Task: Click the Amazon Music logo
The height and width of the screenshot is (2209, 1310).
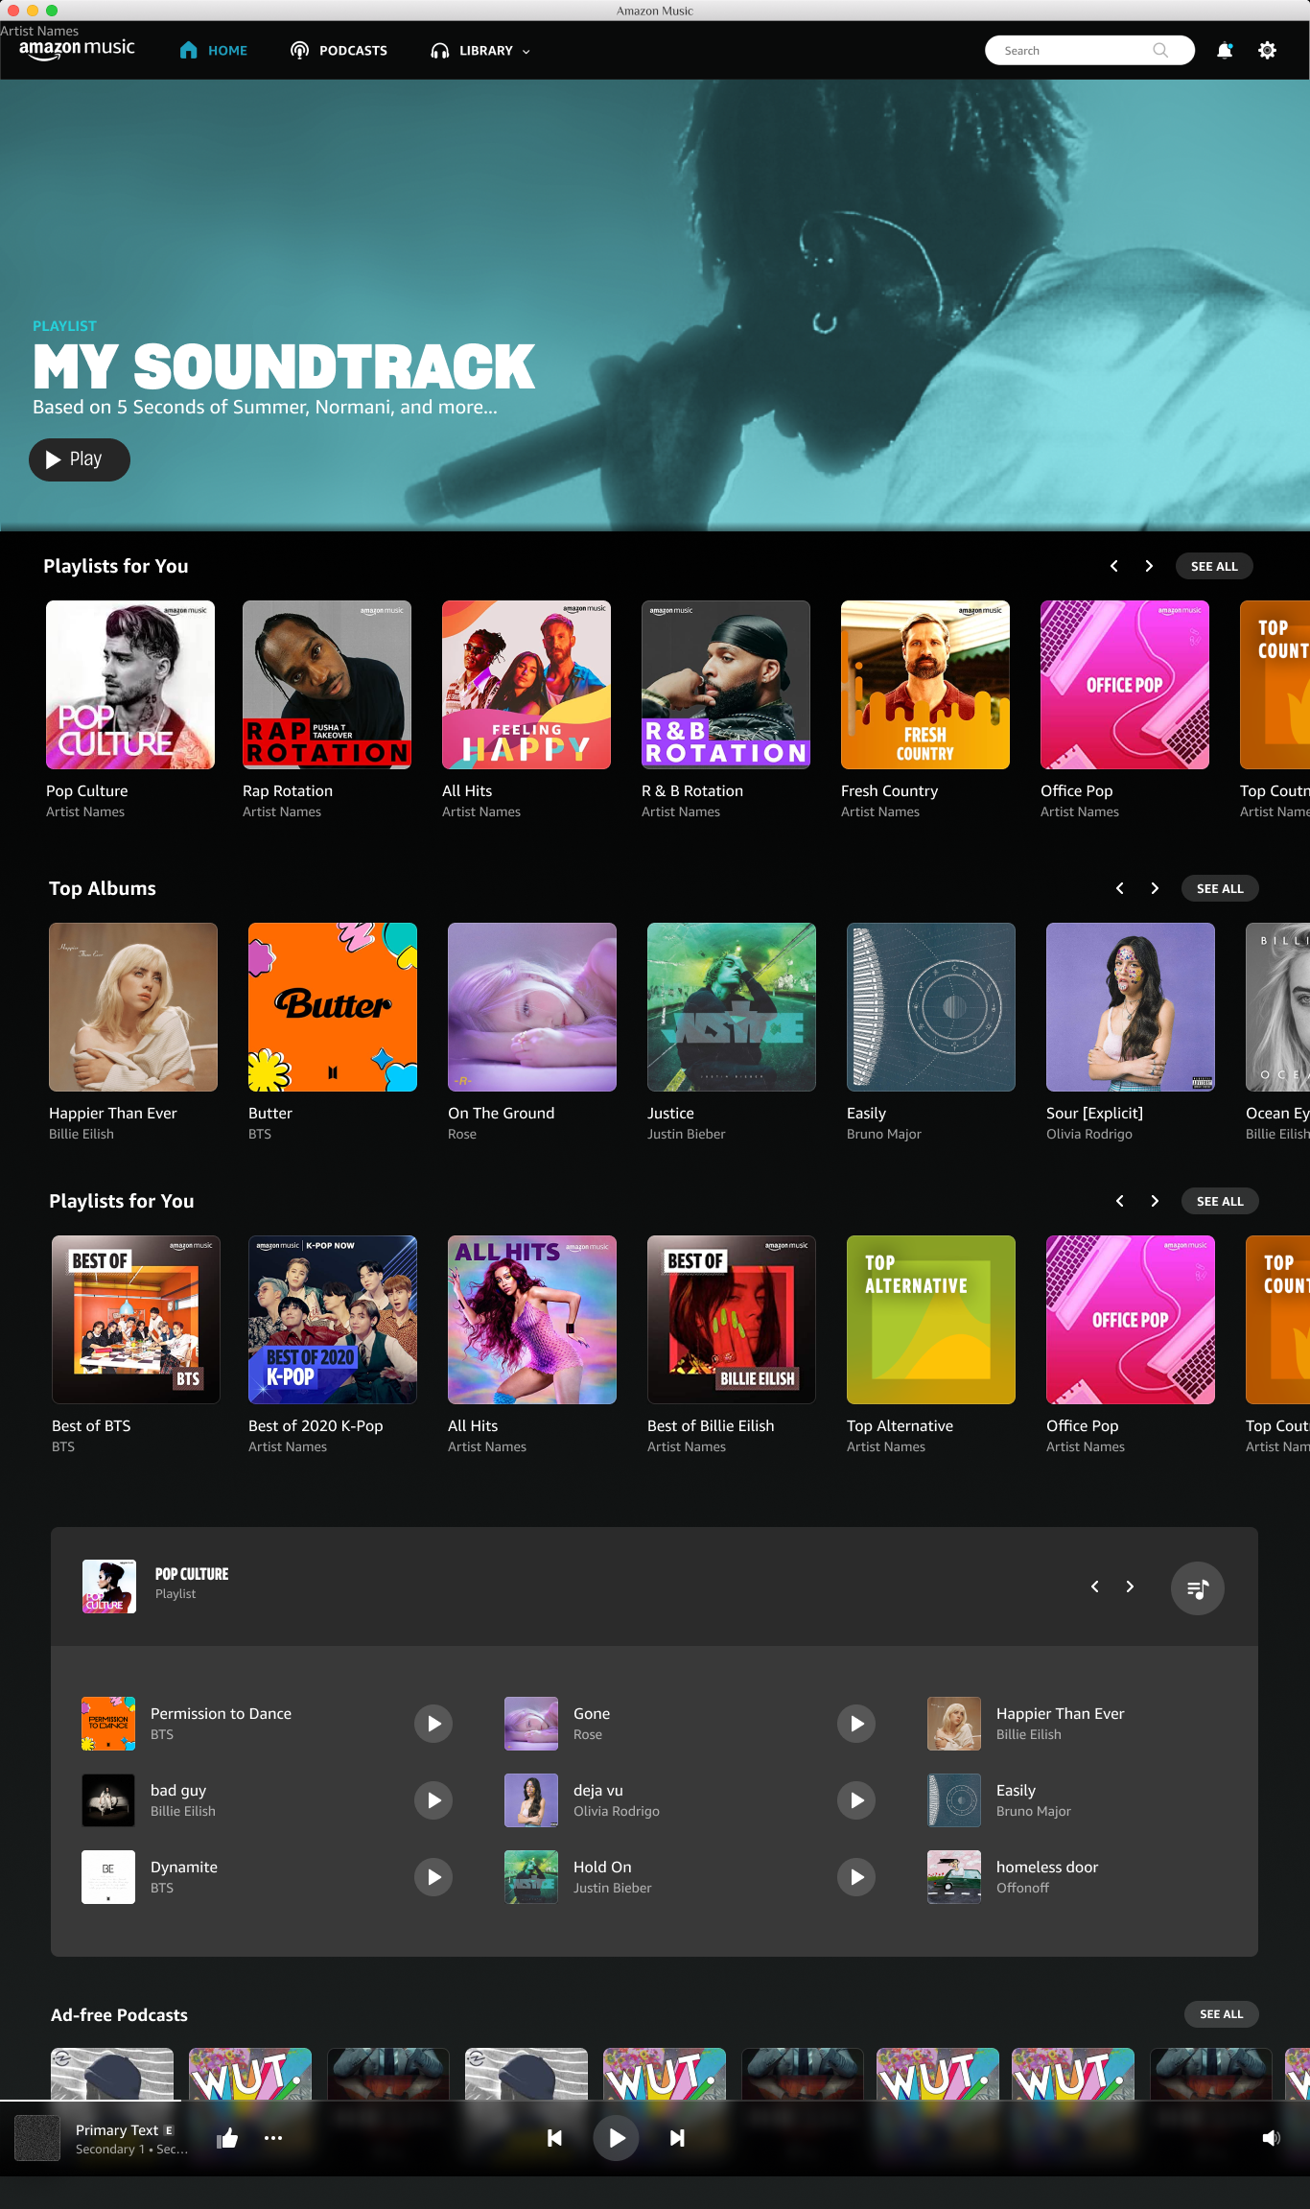Action: (77, 50)
